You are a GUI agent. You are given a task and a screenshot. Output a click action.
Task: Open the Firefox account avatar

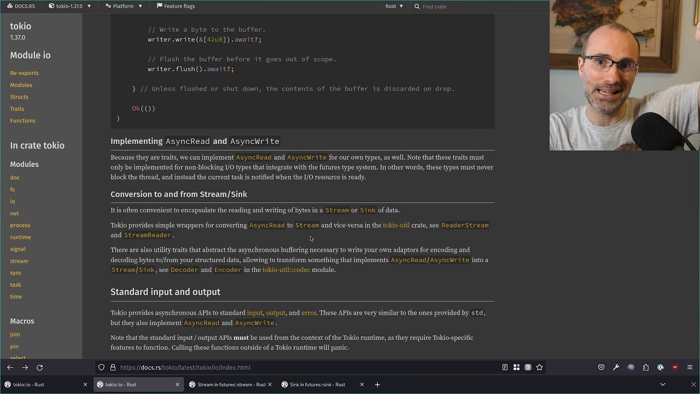[631, 367]
